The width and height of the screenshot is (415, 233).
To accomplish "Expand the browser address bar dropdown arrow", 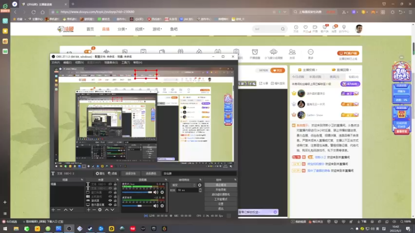I will [285, 12].
